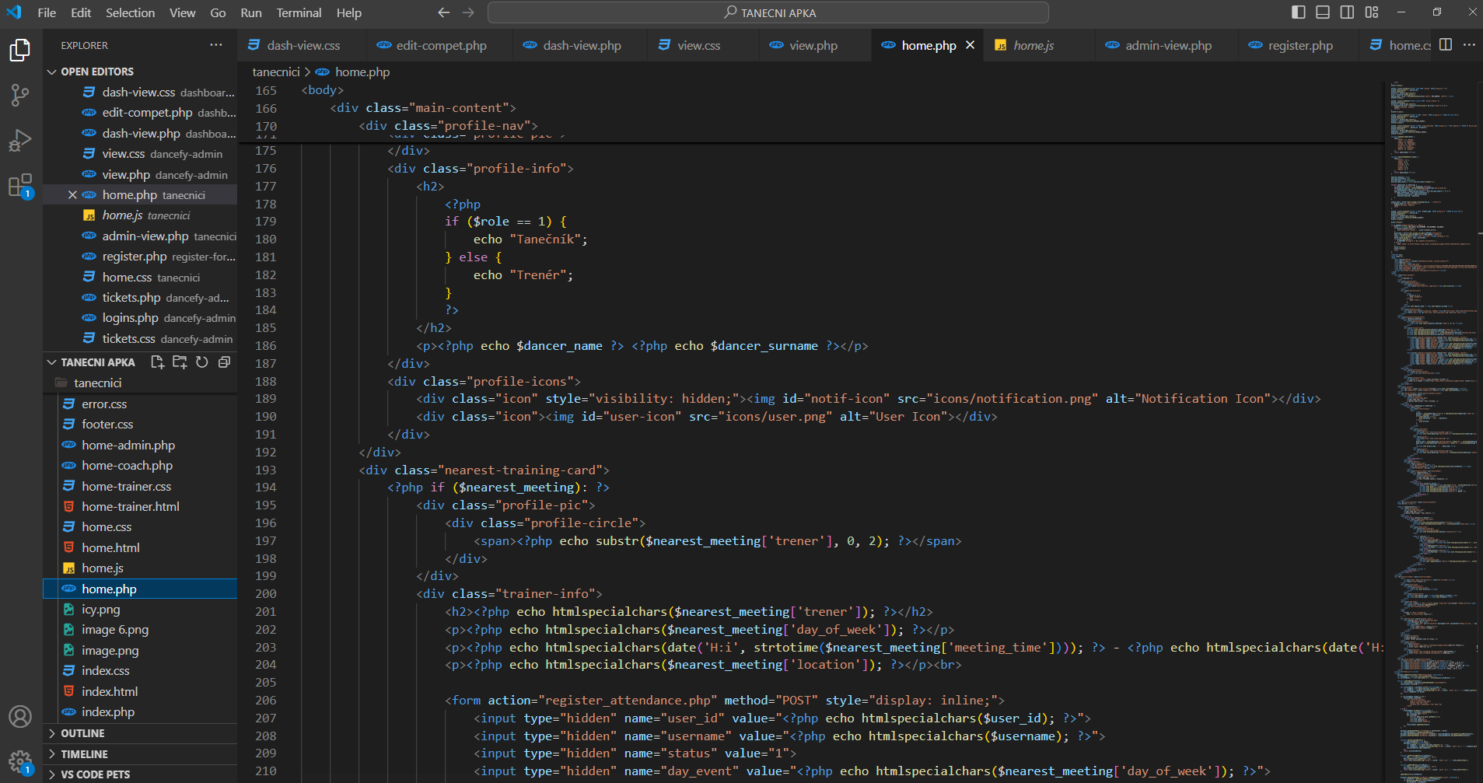Open the Run menu
This screenshot has width=1483, height=783.
[x=251, y=12]
